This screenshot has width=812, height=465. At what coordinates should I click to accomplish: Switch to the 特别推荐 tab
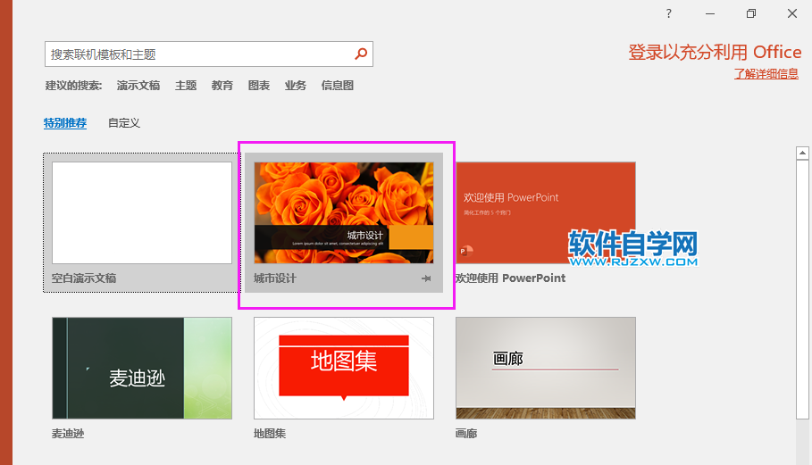click(x=65, y=123)
